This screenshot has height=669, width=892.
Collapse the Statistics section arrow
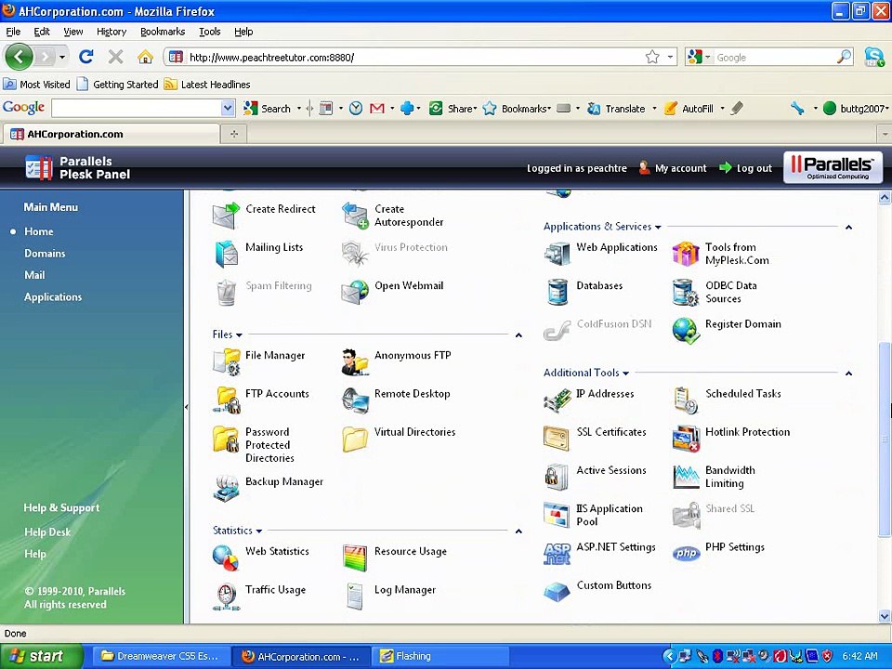point(518,531)
